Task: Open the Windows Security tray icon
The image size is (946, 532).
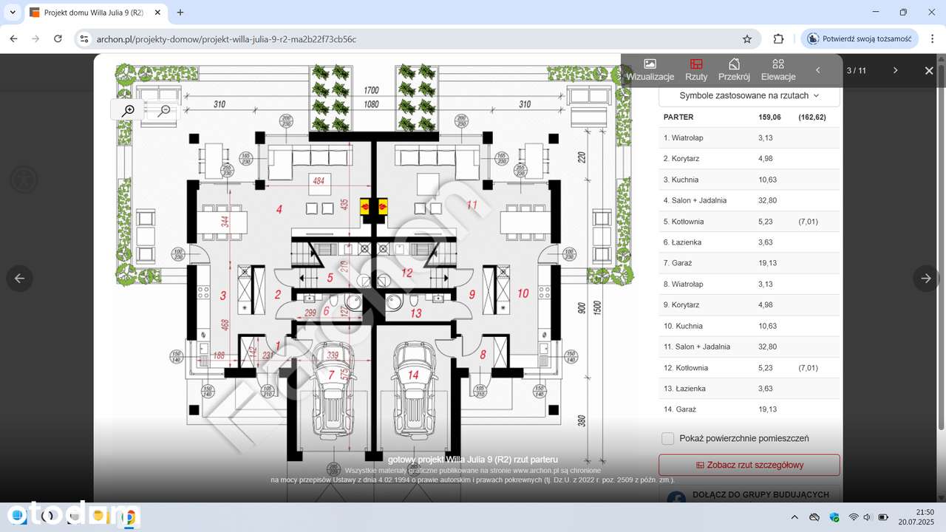Action: click(834, 517)
